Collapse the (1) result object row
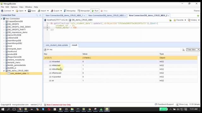 tap(45, 58)
